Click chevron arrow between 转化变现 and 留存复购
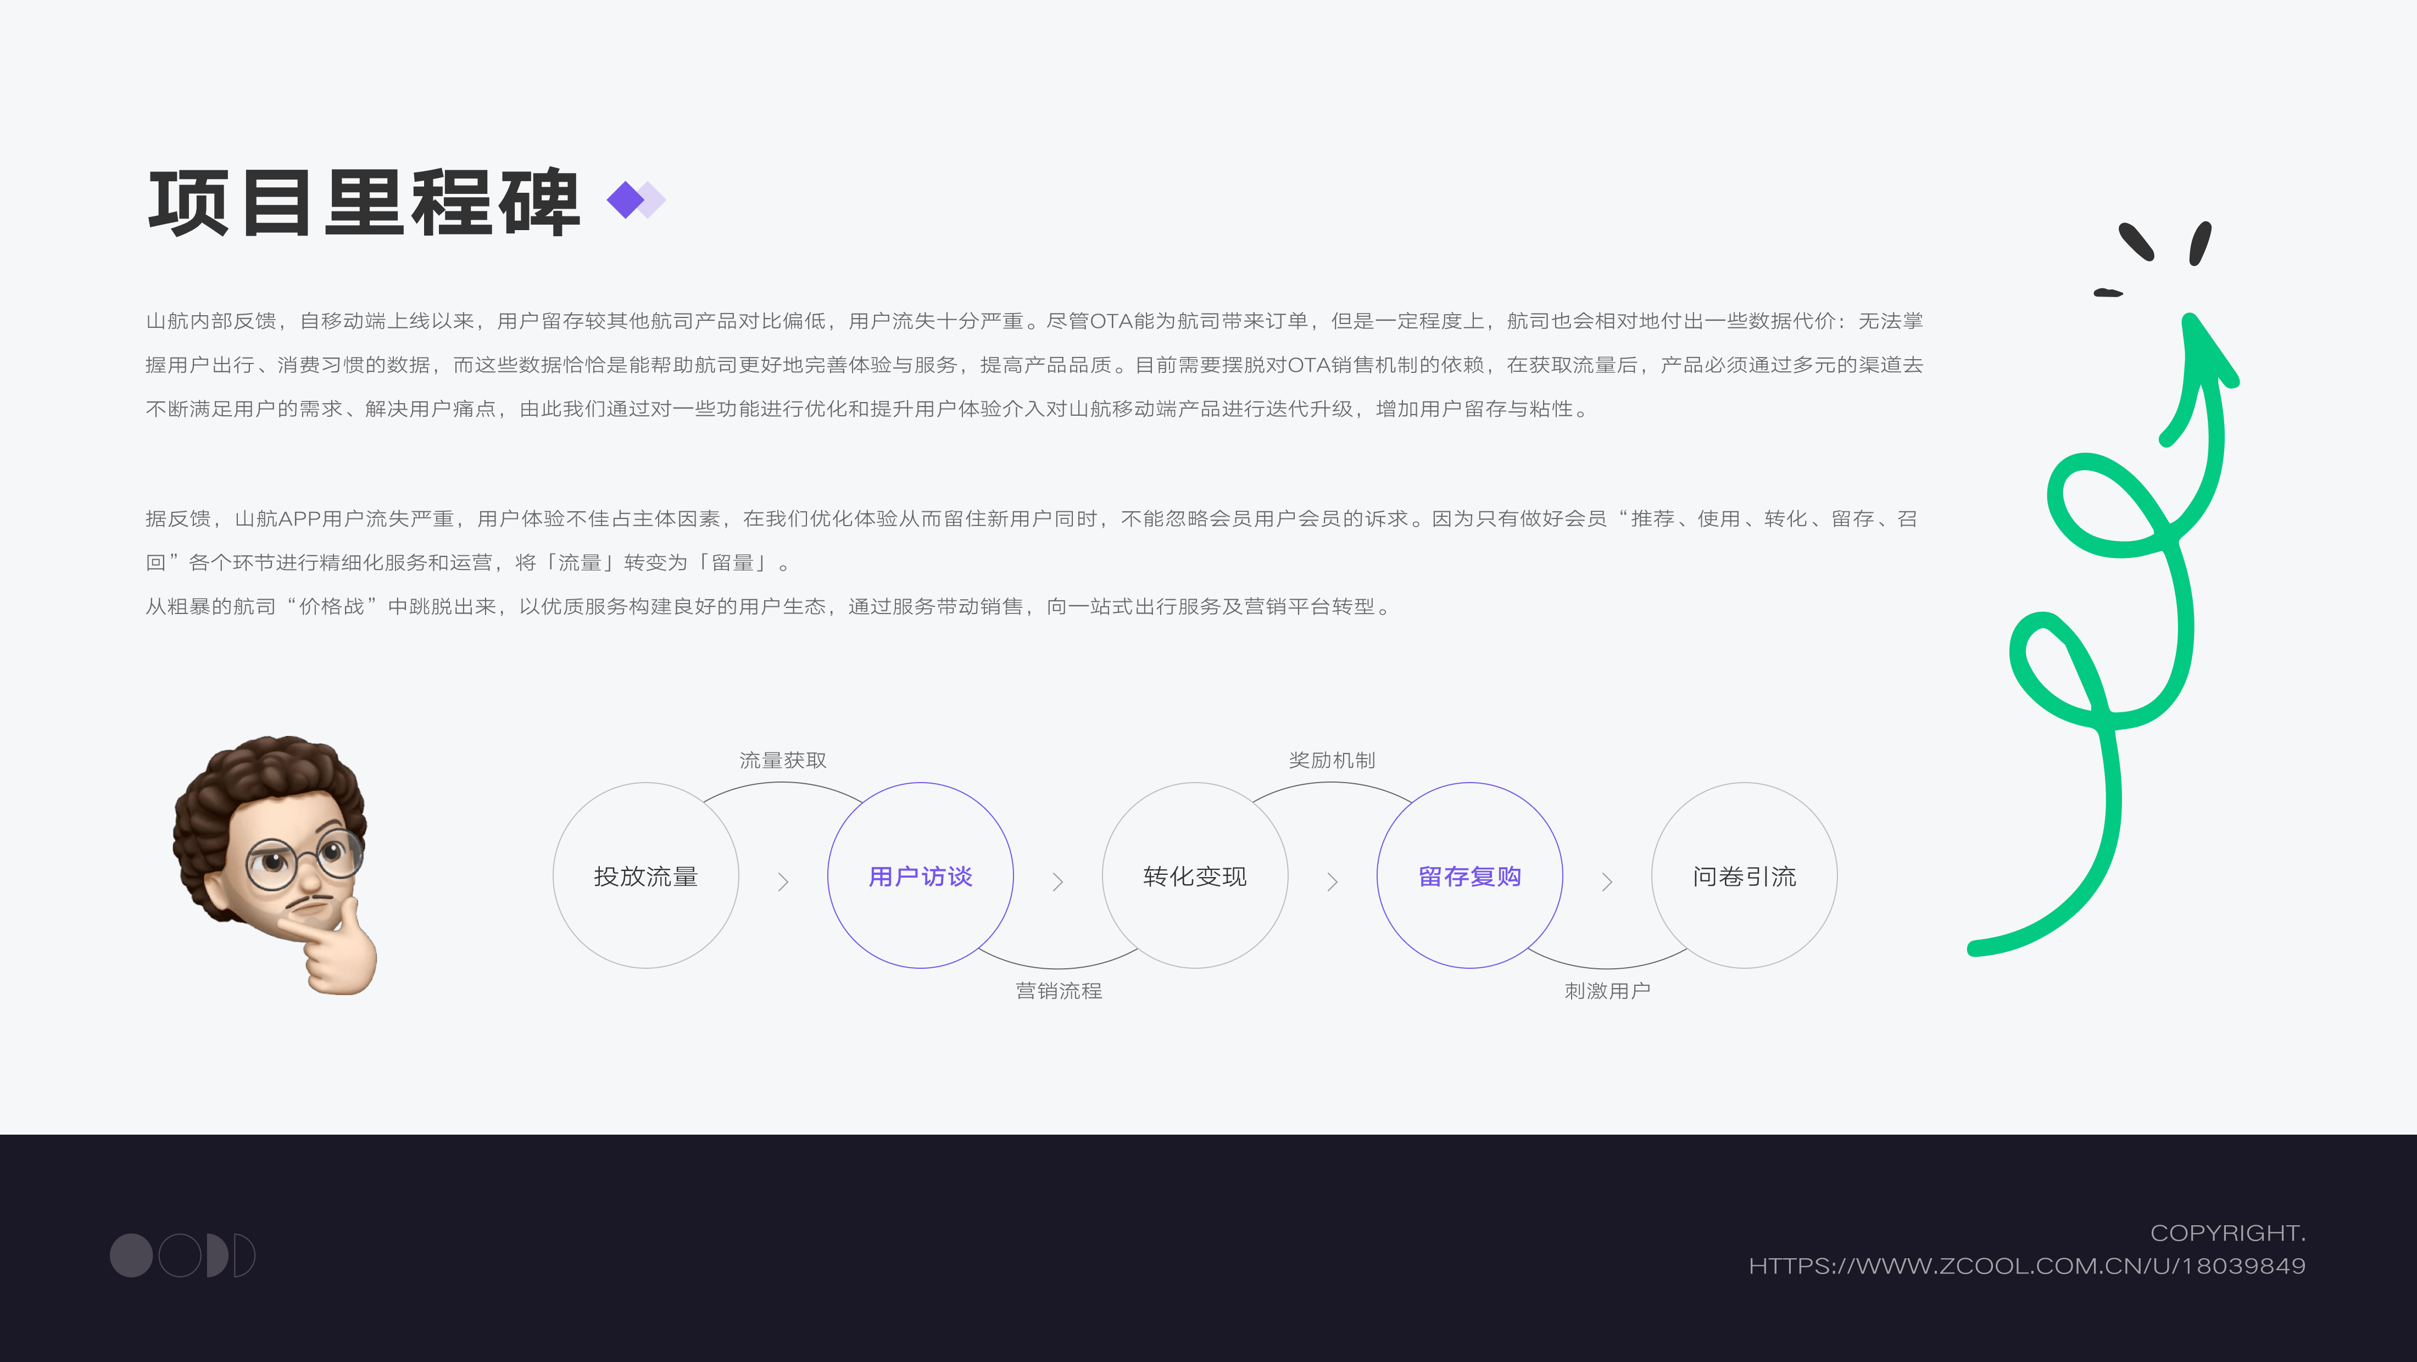2417x1362 pixels. (x=1332, y=882)
